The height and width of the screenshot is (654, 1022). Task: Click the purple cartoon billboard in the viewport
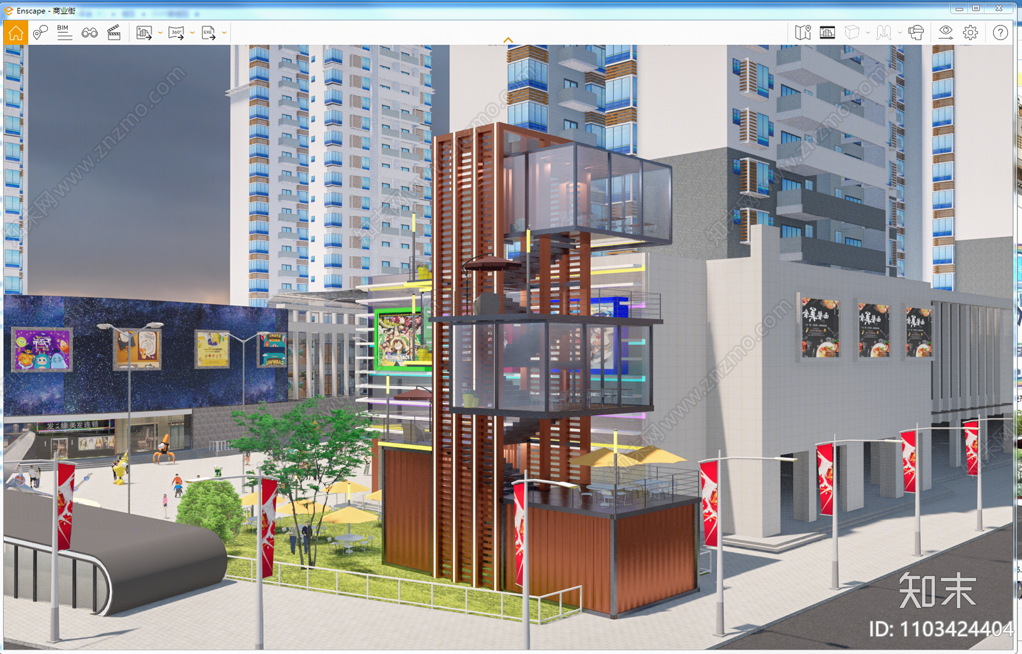pos(42,350)
